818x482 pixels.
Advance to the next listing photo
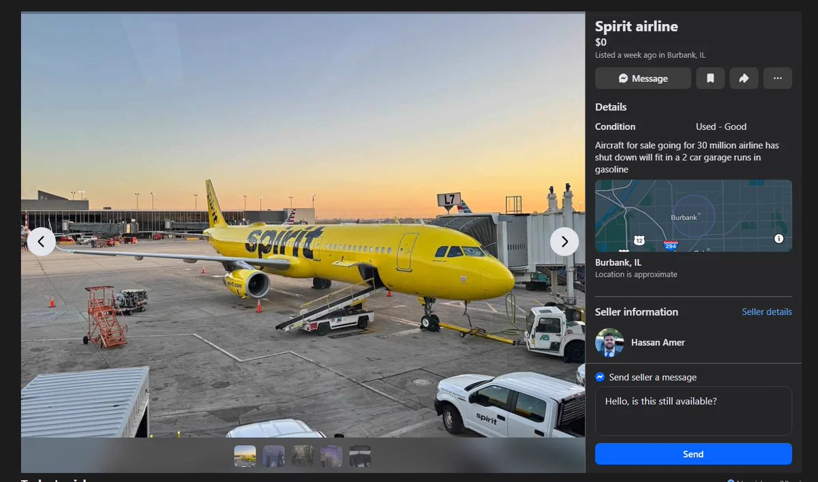pyautogui.click(x=564, y=241)
